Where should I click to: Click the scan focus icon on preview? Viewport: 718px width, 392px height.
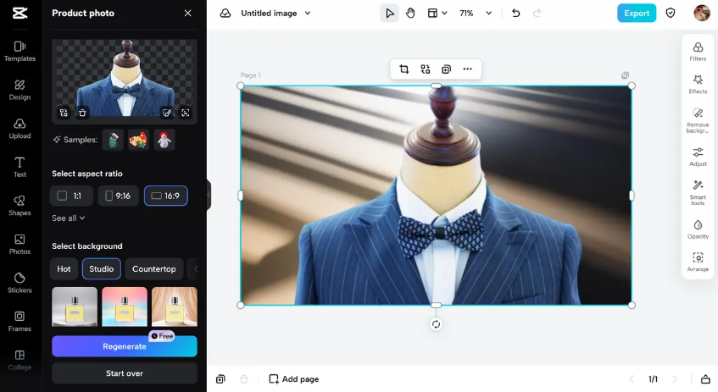pos(186,113)
